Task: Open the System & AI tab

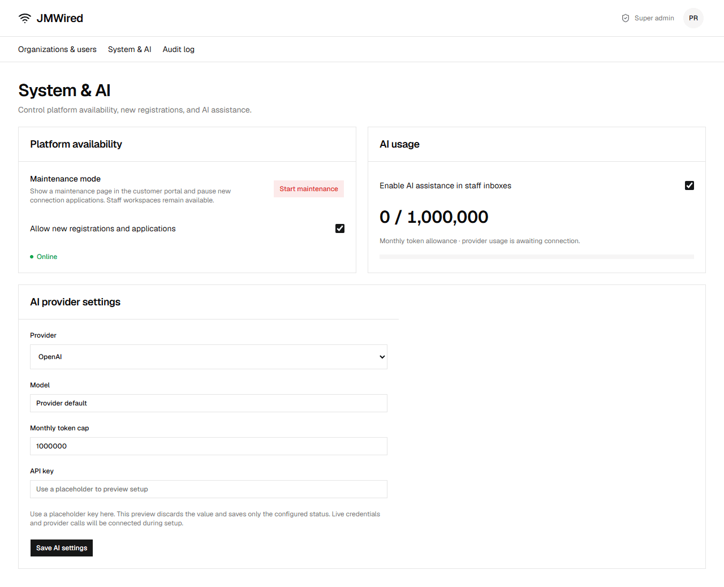Action: [130, 49]
